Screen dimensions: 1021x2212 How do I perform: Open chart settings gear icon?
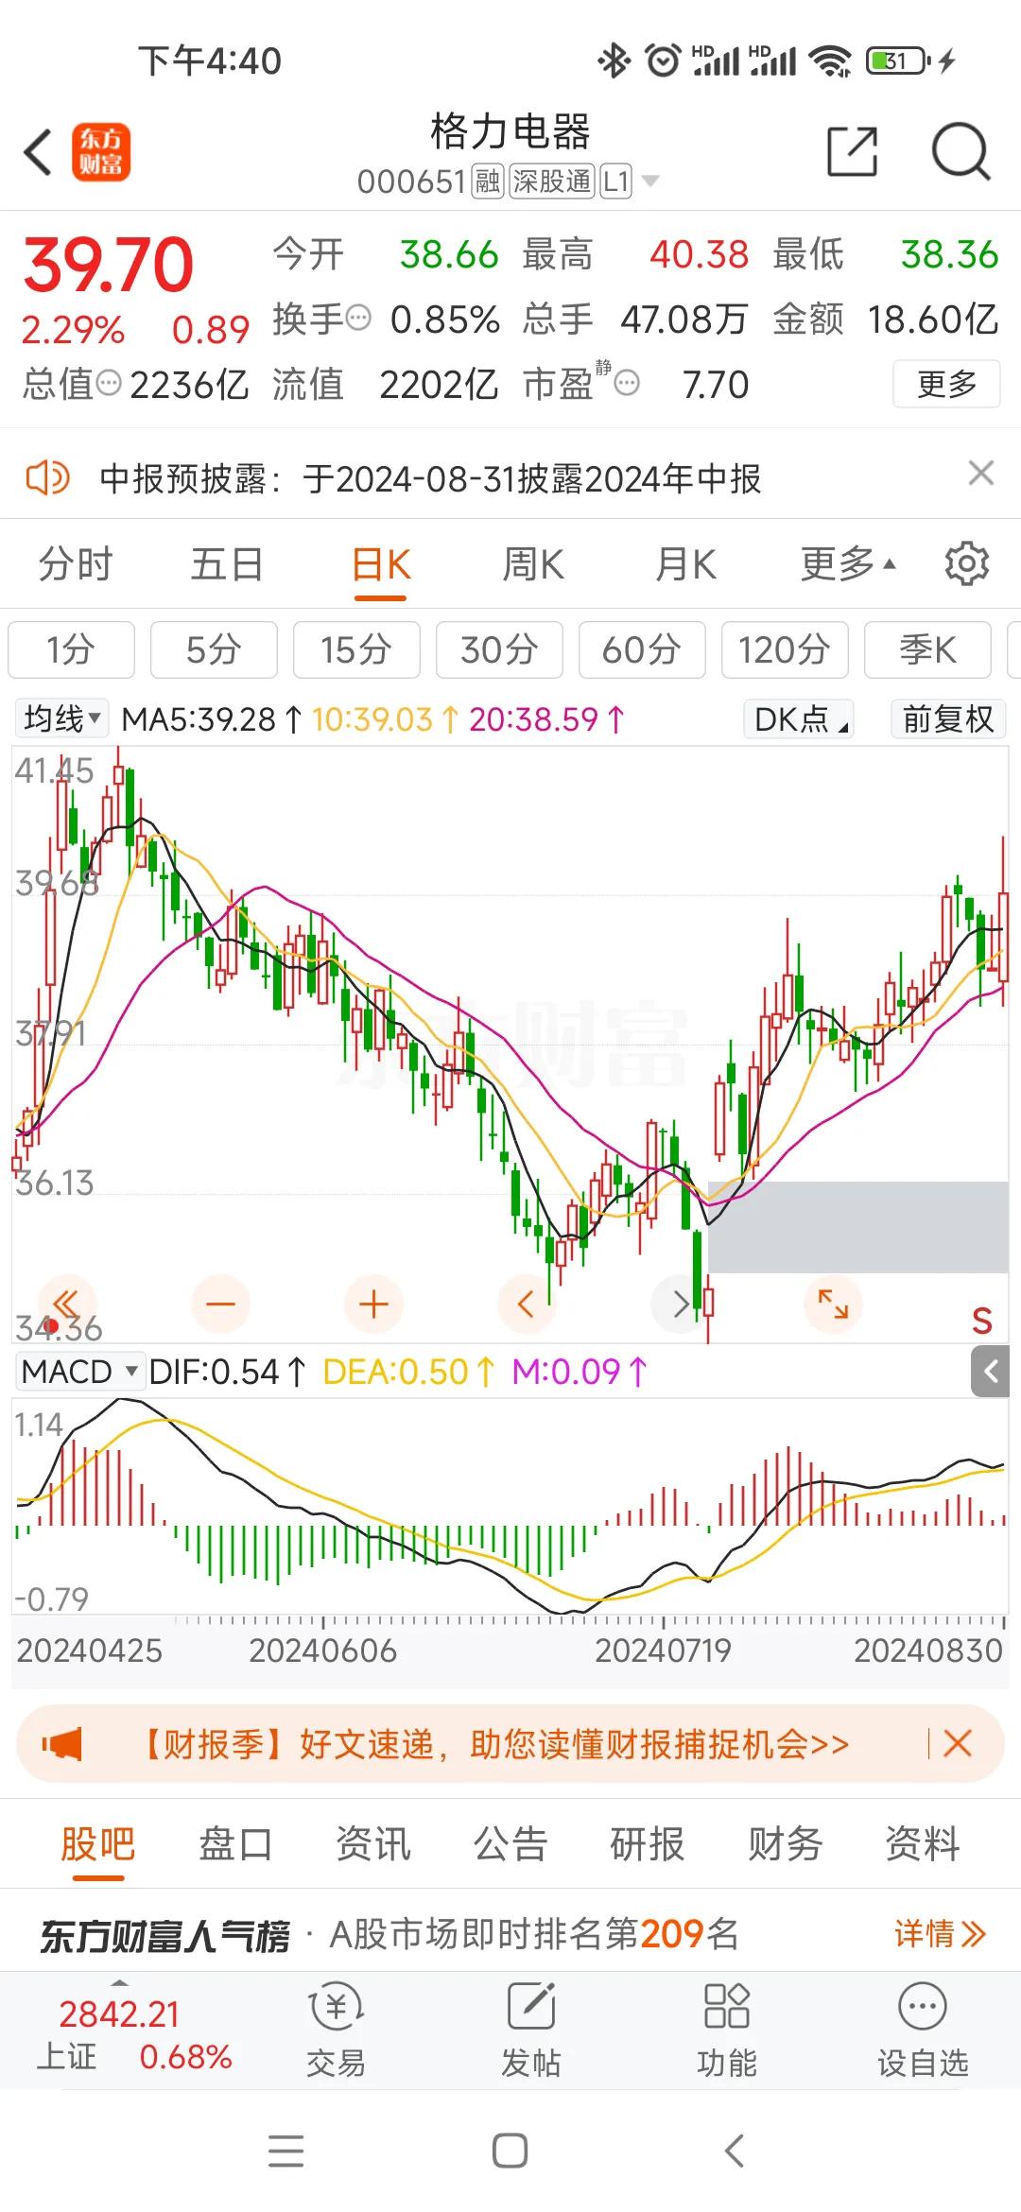coord(967,563)
